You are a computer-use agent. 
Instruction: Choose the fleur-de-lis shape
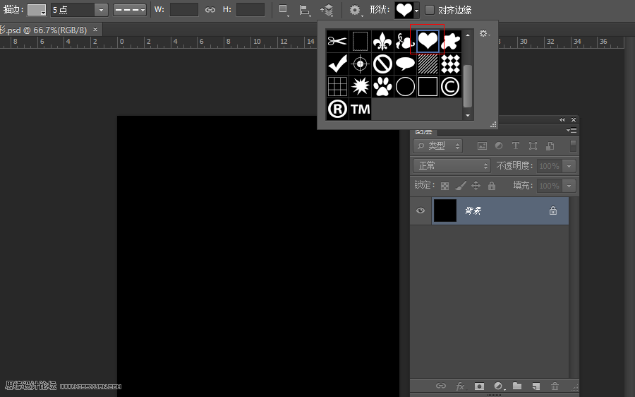[382, 41]
